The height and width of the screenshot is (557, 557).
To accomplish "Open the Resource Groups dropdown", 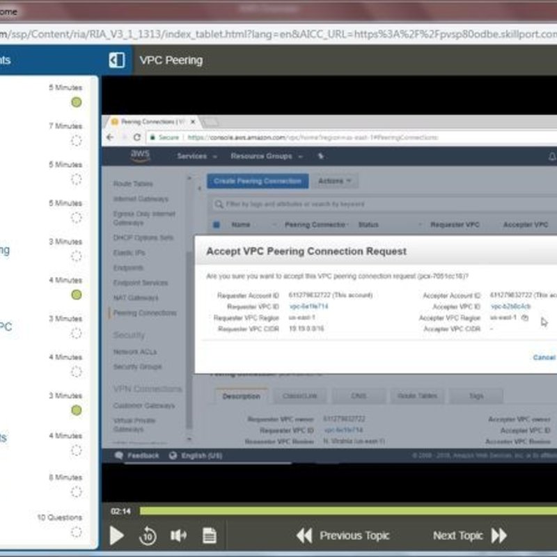I will [267, 156].
